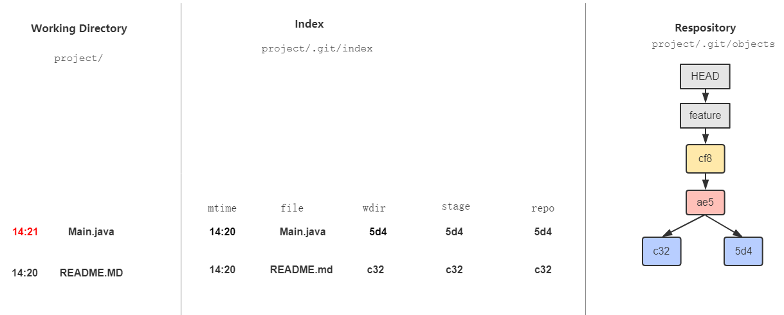Click the Index heading
The width and height of the screenshot is (784, 315).
tap(309, 24)
